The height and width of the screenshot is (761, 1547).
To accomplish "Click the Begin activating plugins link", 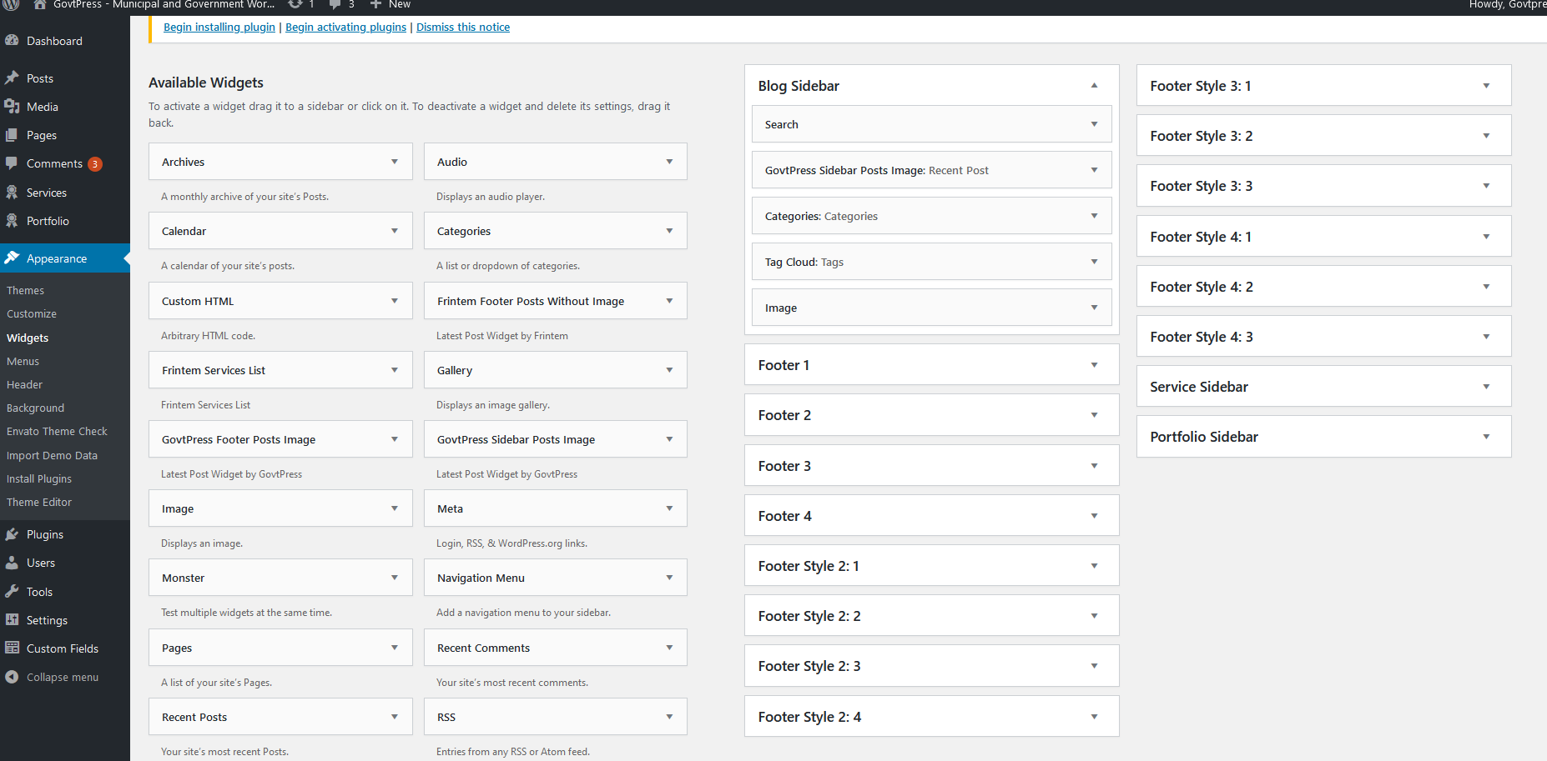I will 346,27.
